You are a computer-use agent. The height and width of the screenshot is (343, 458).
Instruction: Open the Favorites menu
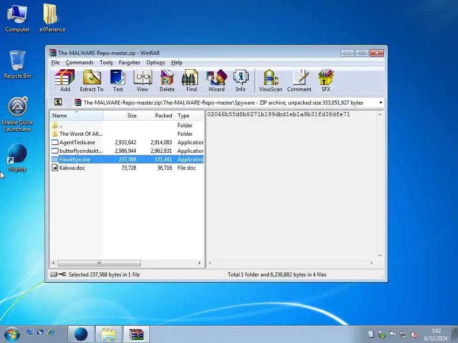pos(129,63)
